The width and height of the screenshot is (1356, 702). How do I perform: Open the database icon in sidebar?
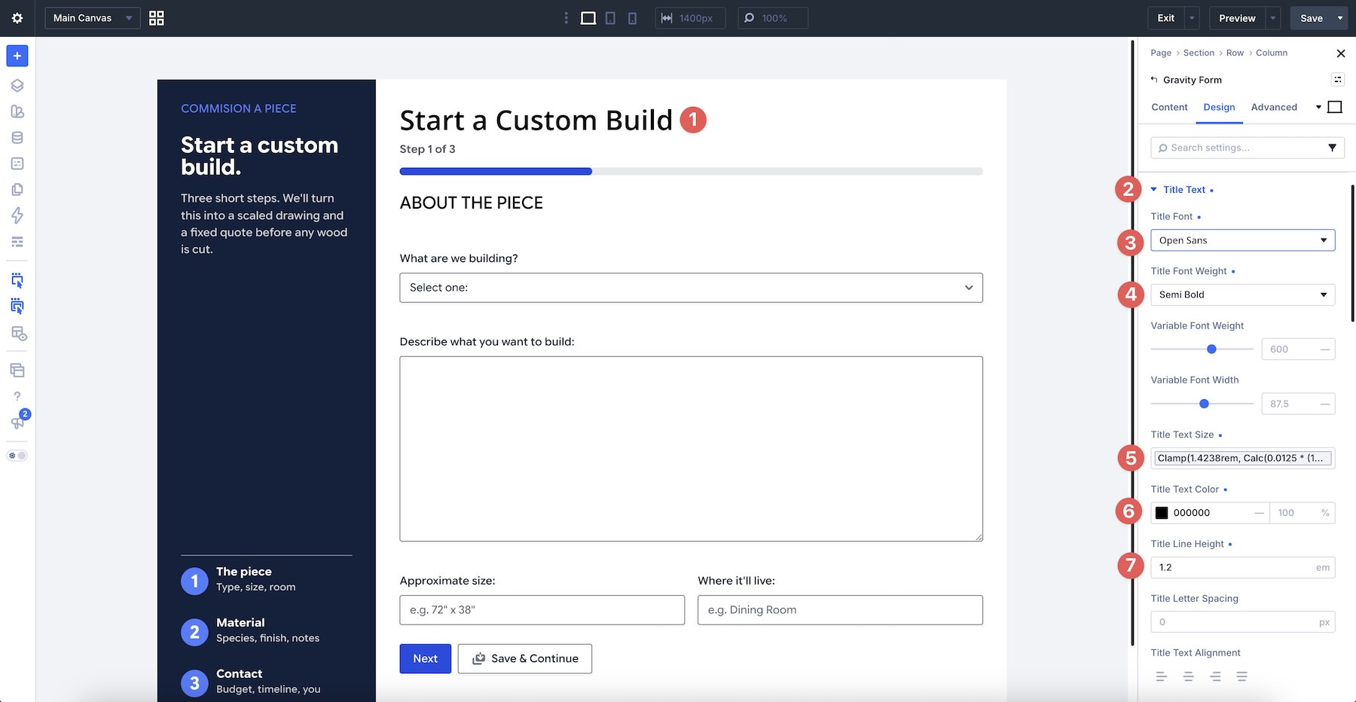tap(17, 138)
